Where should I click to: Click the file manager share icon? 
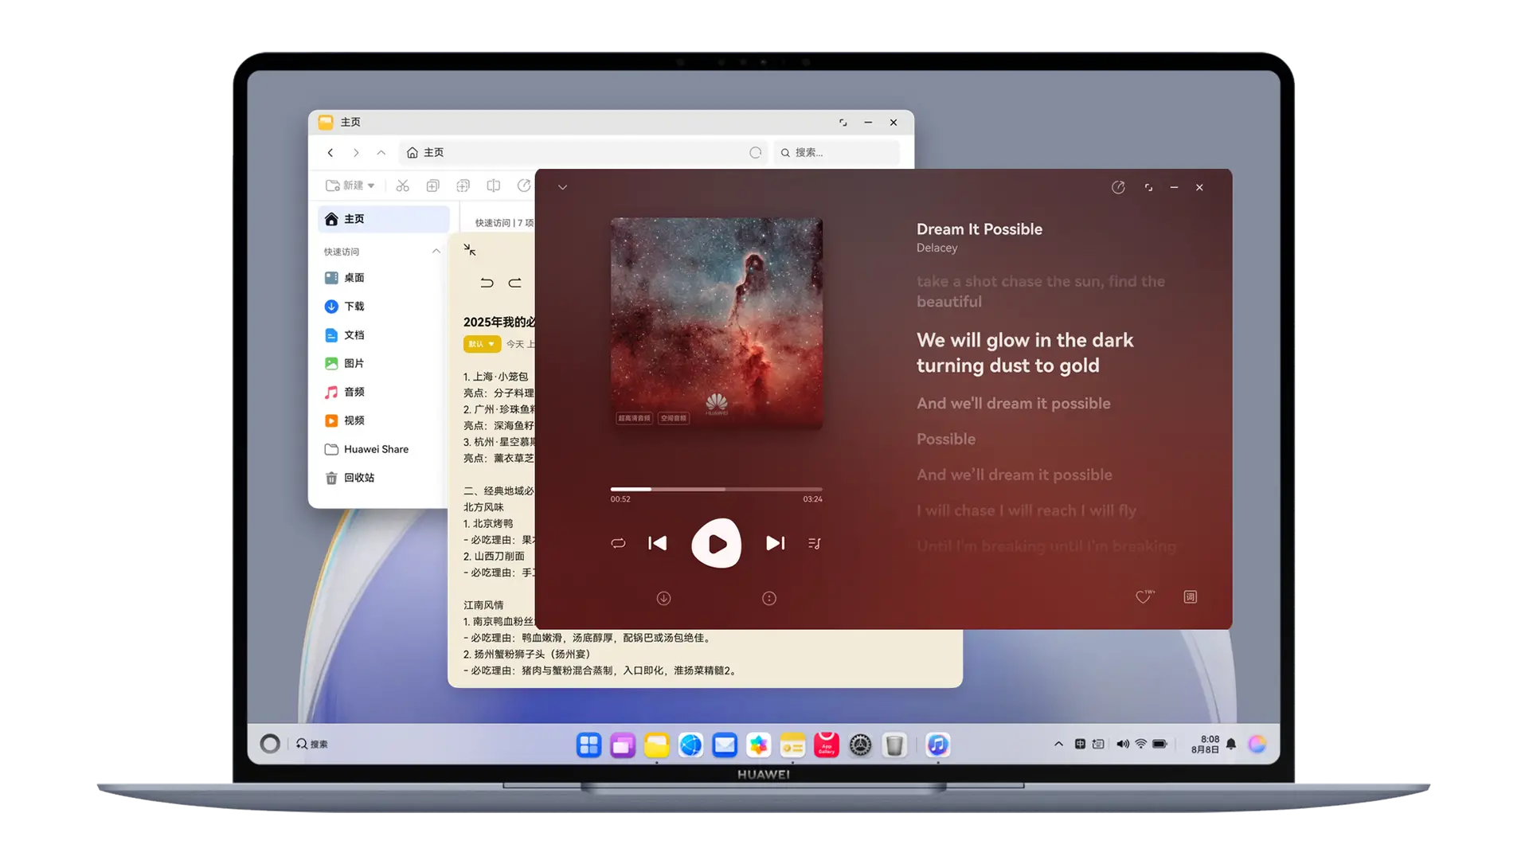pos(523,186)
